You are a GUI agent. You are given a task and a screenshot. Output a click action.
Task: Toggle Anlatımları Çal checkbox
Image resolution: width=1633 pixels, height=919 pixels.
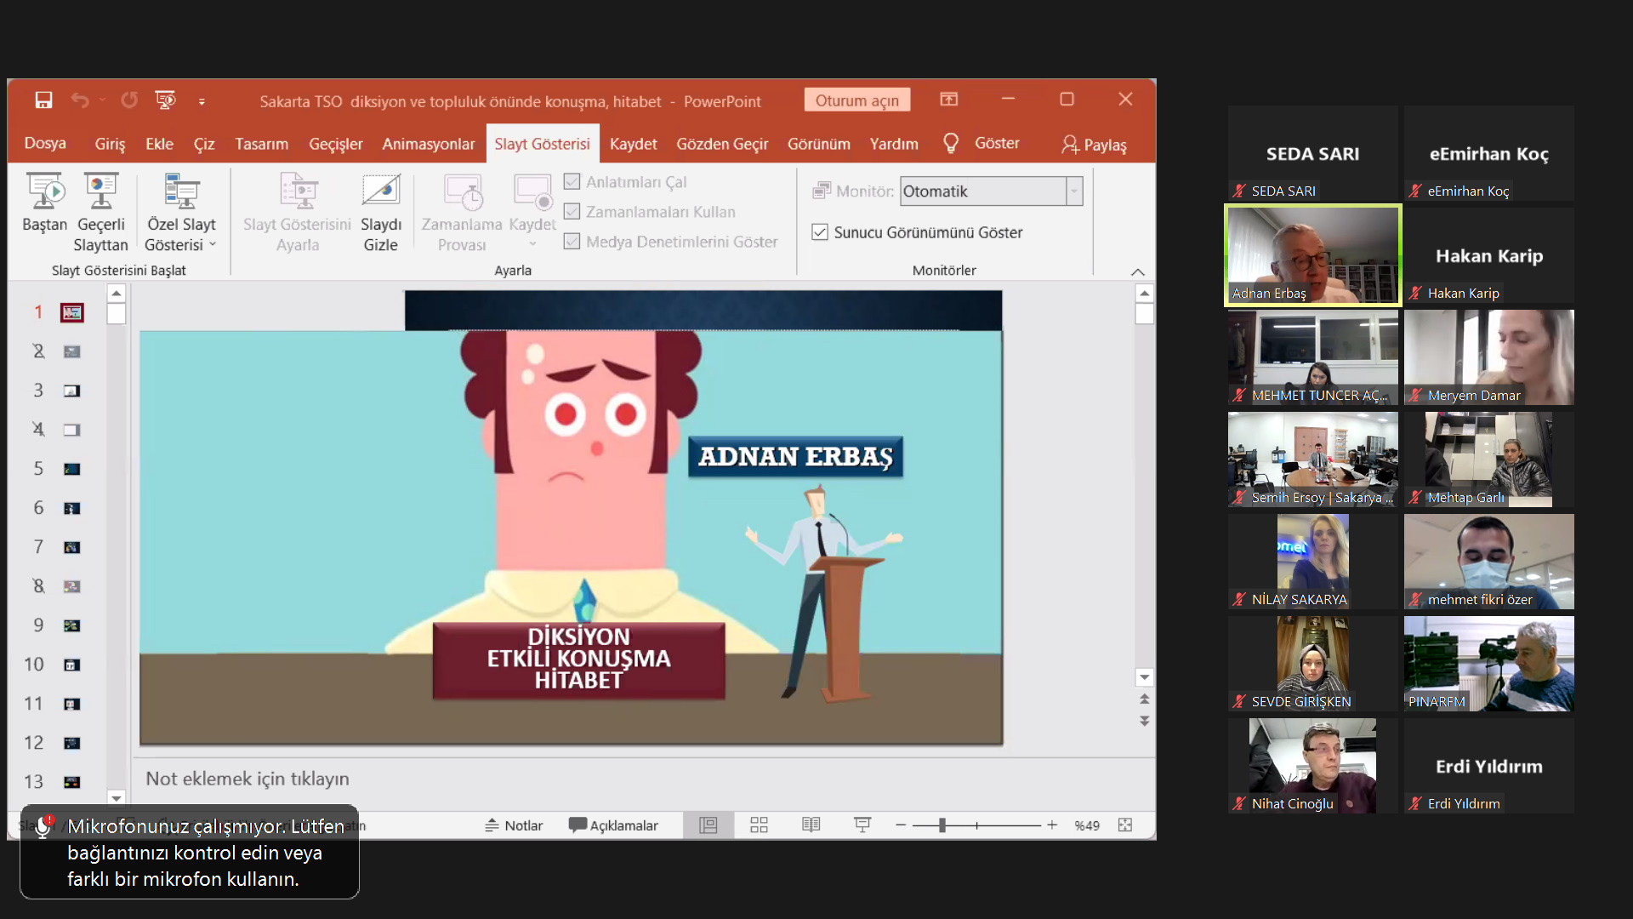[572, 181]
